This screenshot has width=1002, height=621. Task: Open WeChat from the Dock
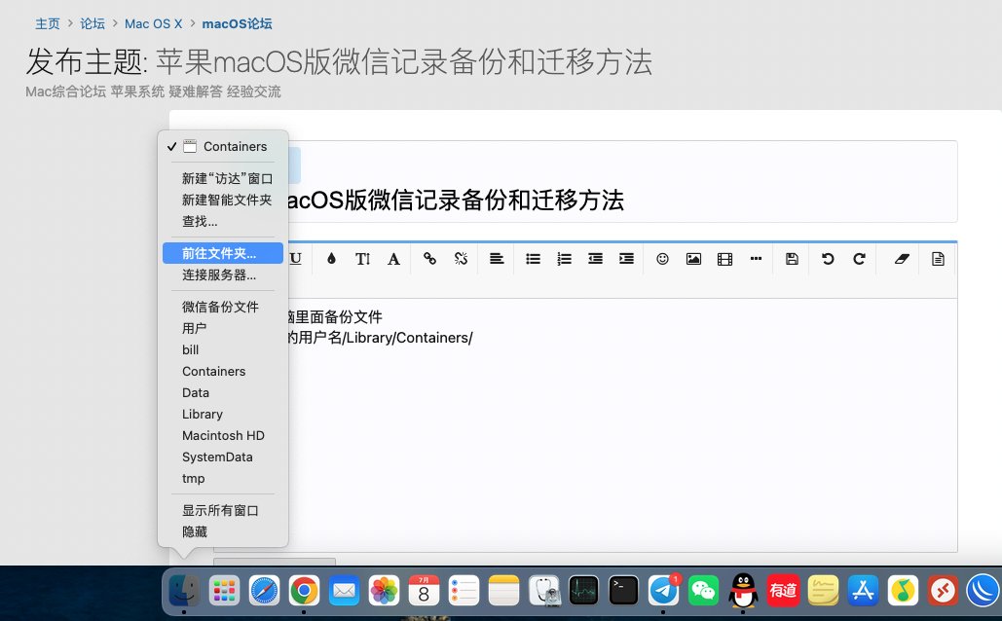[x=703, y=590]
